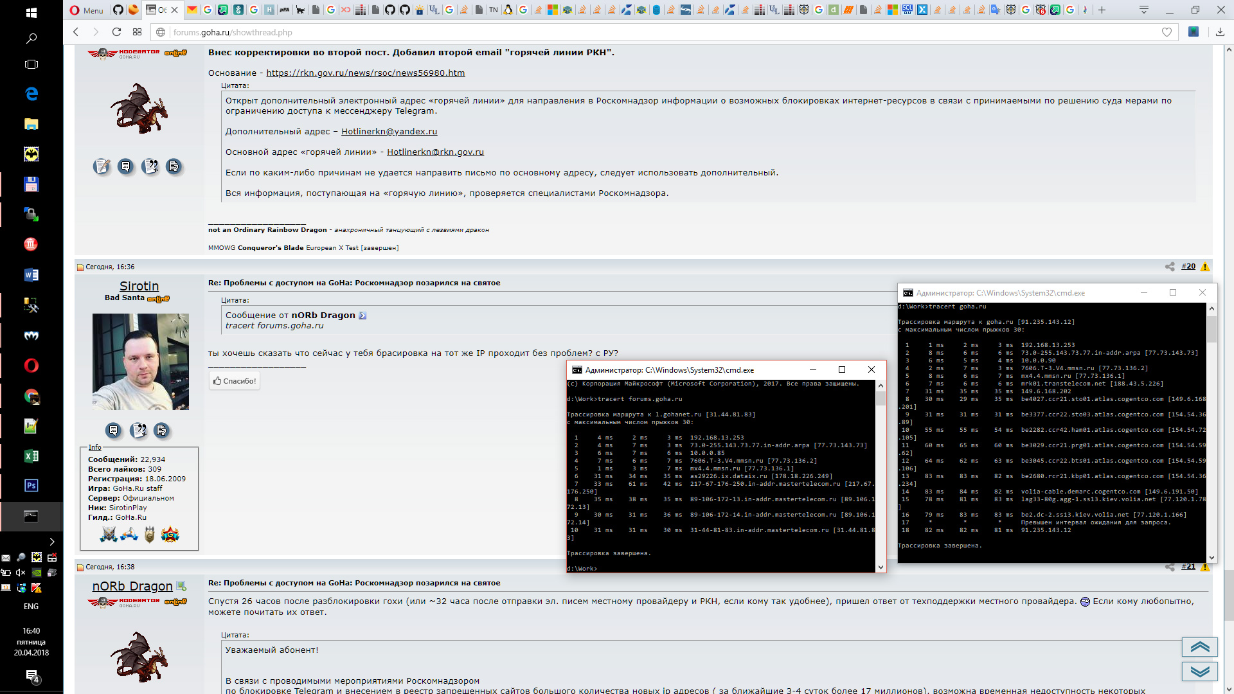Screen dimensions: 1234x694
Task: Click Hotlinerkn@yandex.ru email link
Action: (389, 131)
